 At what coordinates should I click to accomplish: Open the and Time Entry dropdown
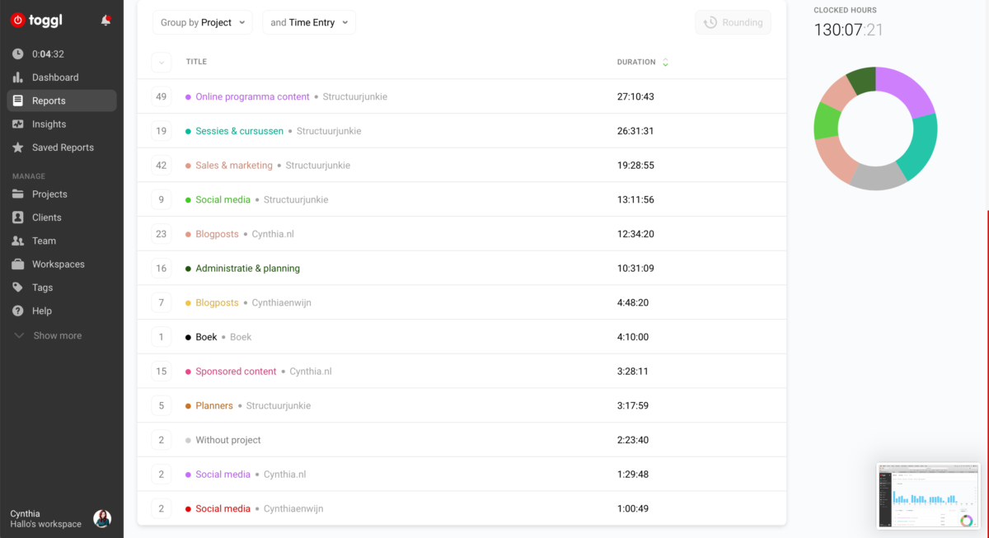pos(309,23)
